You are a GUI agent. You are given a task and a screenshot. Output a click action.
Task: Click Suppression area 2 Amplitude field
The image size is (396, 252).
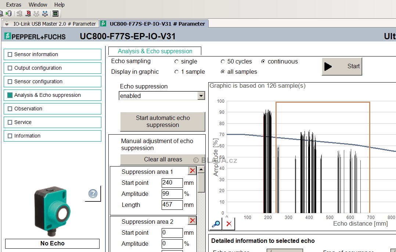[x=172, y=244]
